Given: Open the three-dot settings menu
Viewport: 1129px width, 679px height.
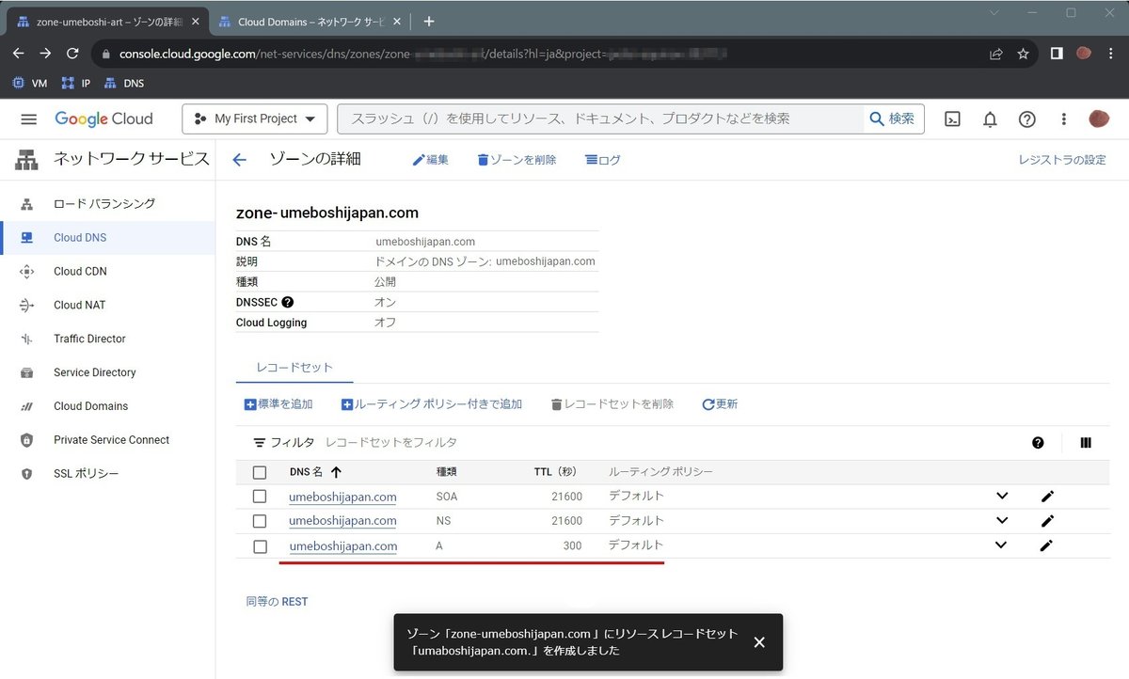Looking at the screenshot, I should pos(1064,119).
